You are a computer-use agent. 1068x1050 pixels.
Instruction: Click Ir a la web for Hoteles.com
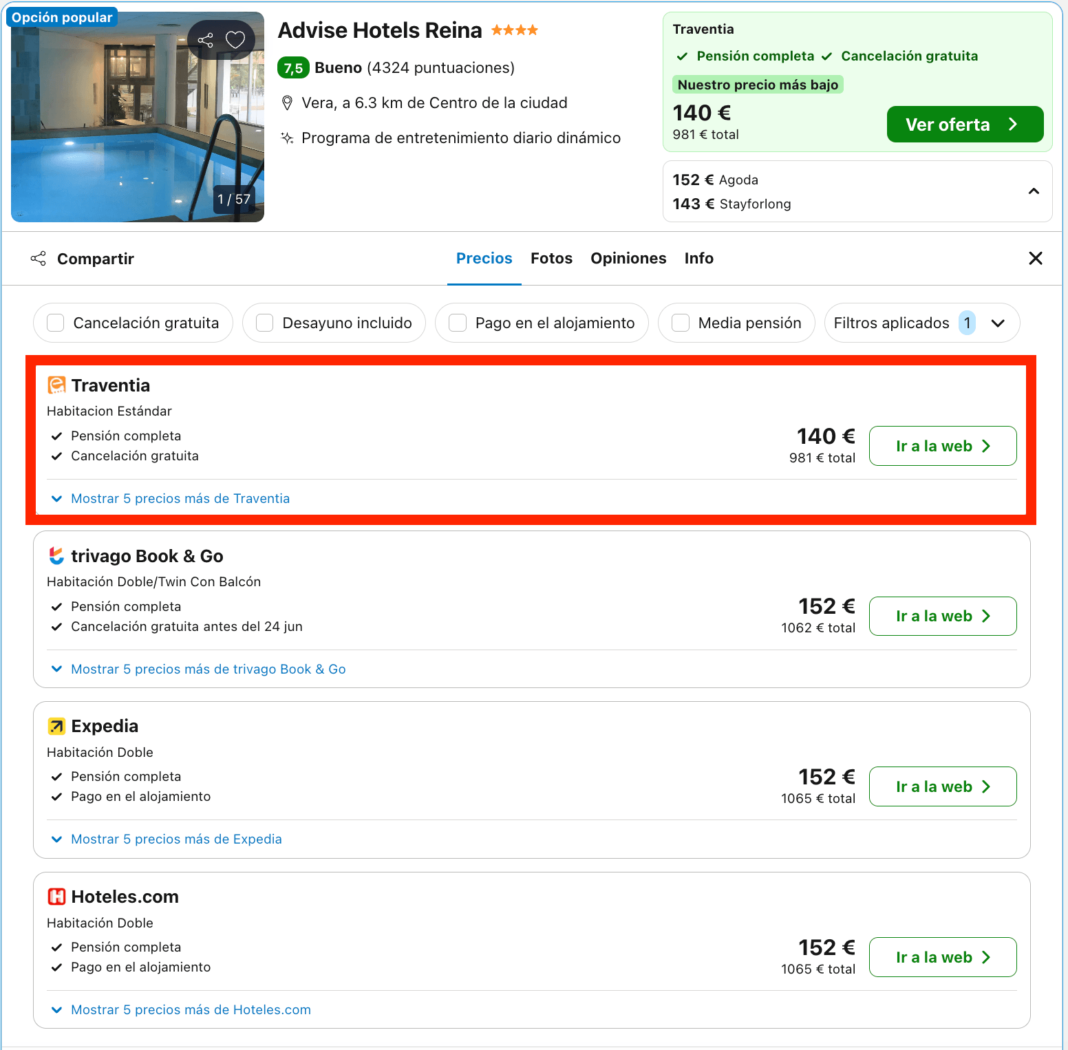(943, 957)
